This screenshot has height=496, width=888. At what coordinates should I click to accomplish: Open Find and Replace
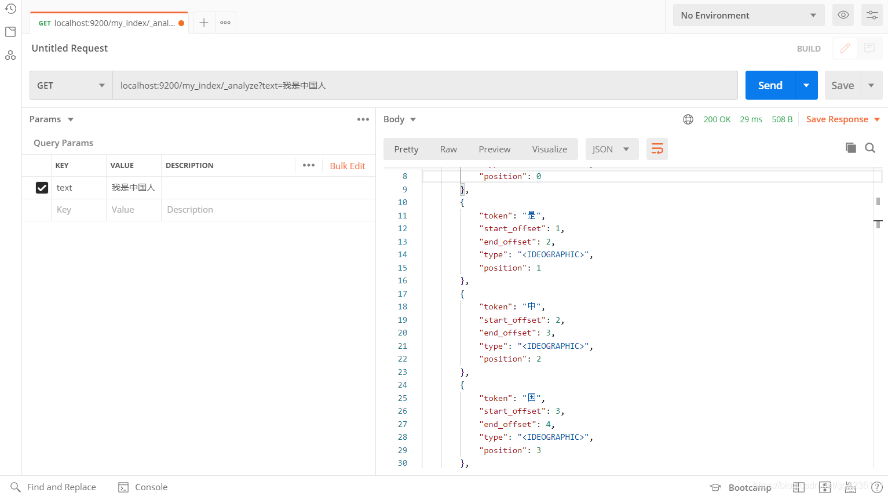53,487
